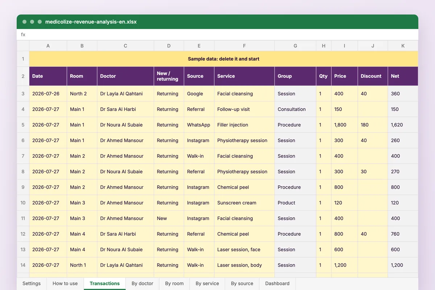Select row 14 via its row header
This screenshot has height=290, width=435.
23,265
